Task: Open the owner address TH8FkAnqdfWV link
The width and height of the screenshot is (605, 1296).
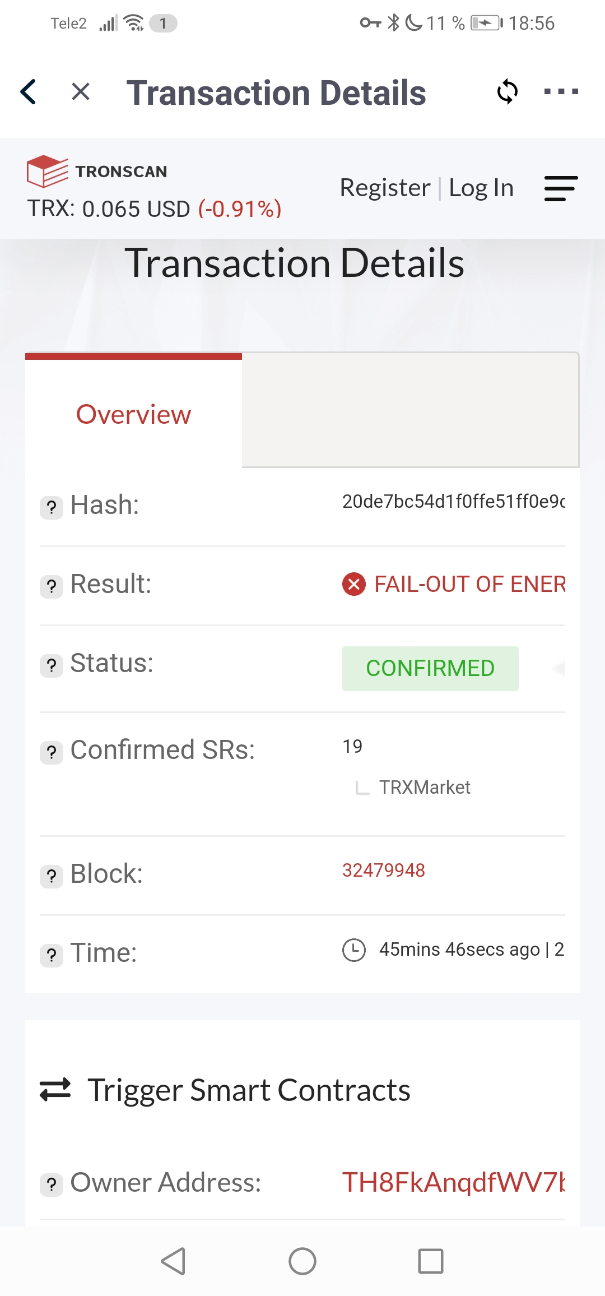Action: 454,1182
